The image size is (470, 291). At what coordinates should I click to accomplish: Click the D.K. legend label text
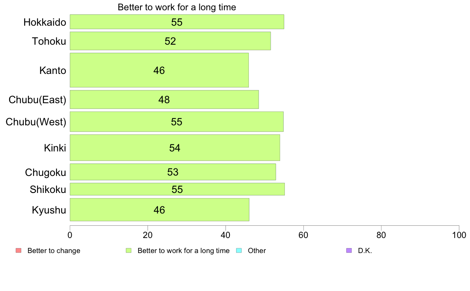click(365, 251)
